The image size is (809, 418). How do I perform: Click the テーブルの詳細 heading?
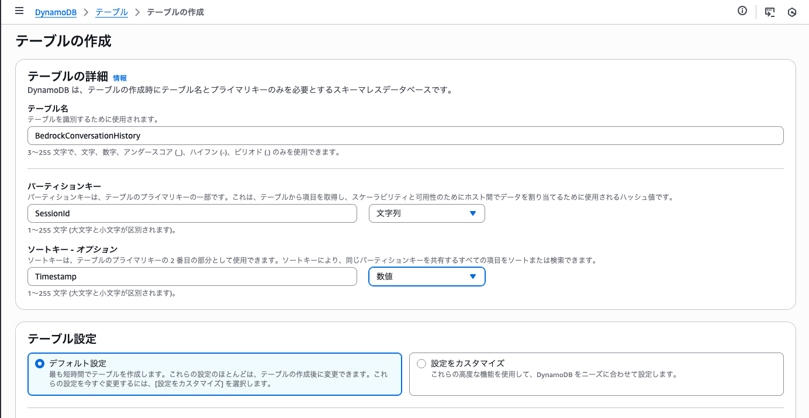[68, 76]
